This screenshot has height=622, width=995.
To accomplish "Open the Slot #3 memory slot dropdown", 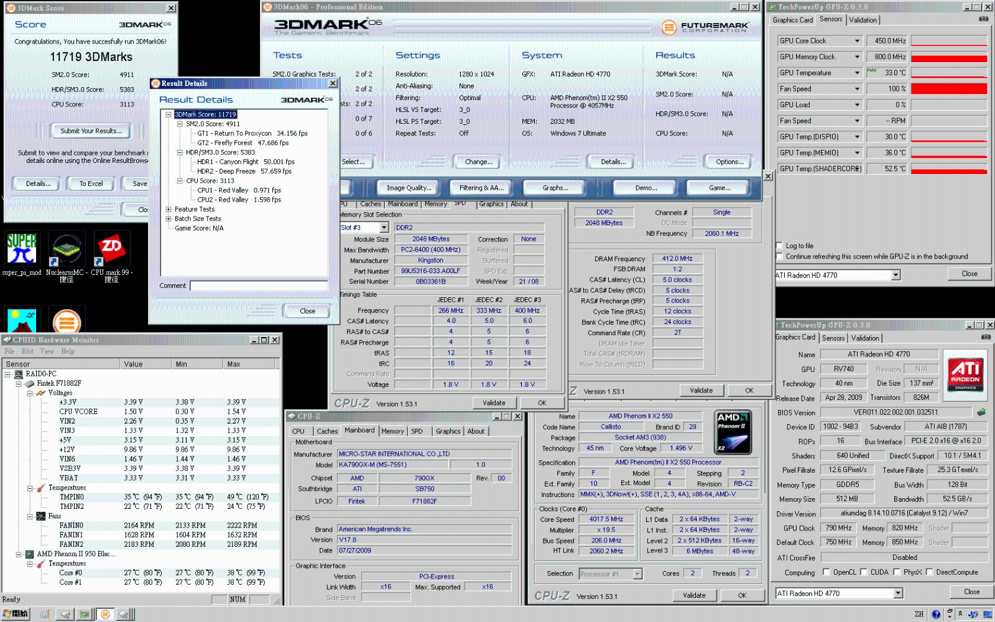I will 384,228.
